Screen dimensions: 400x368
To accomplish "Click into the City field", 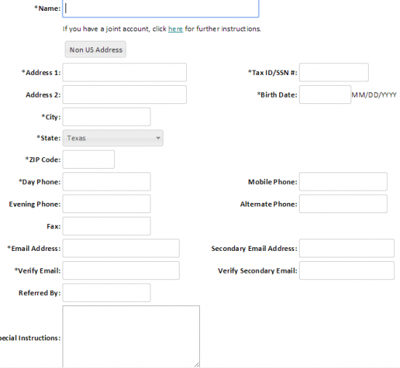I will click(107, 117).
